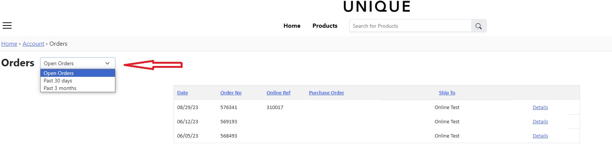Sort orders by Date column

pos(183,93)
